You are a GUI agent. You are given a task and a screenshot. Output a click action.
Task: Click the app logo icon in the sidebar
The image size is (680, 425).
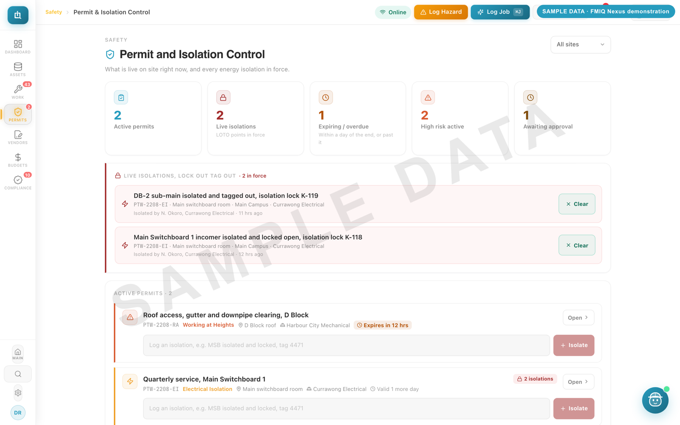(18, 15)
